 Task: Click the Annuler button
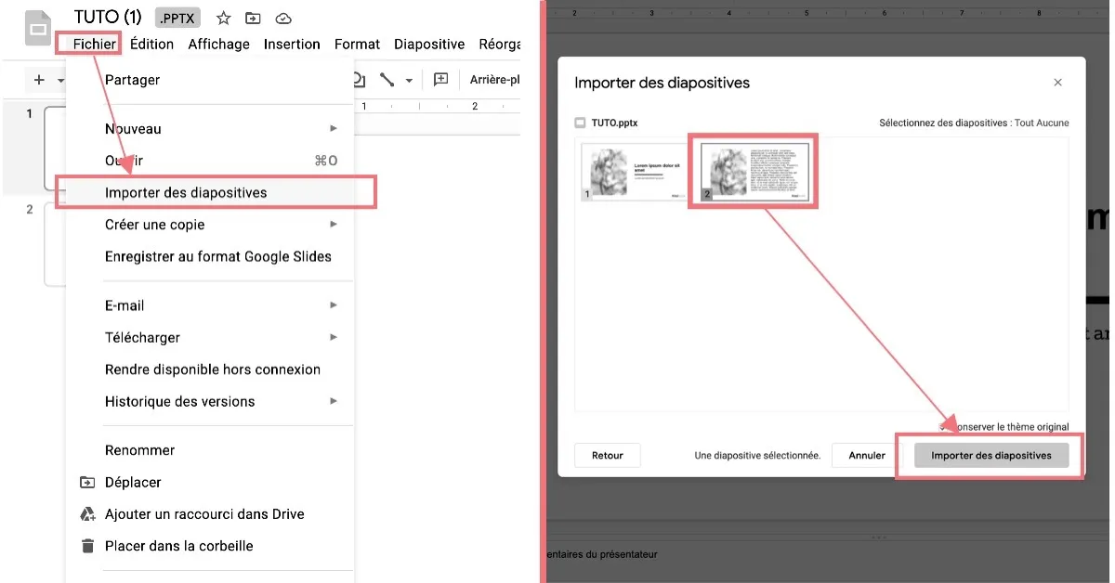click(867, 456)
